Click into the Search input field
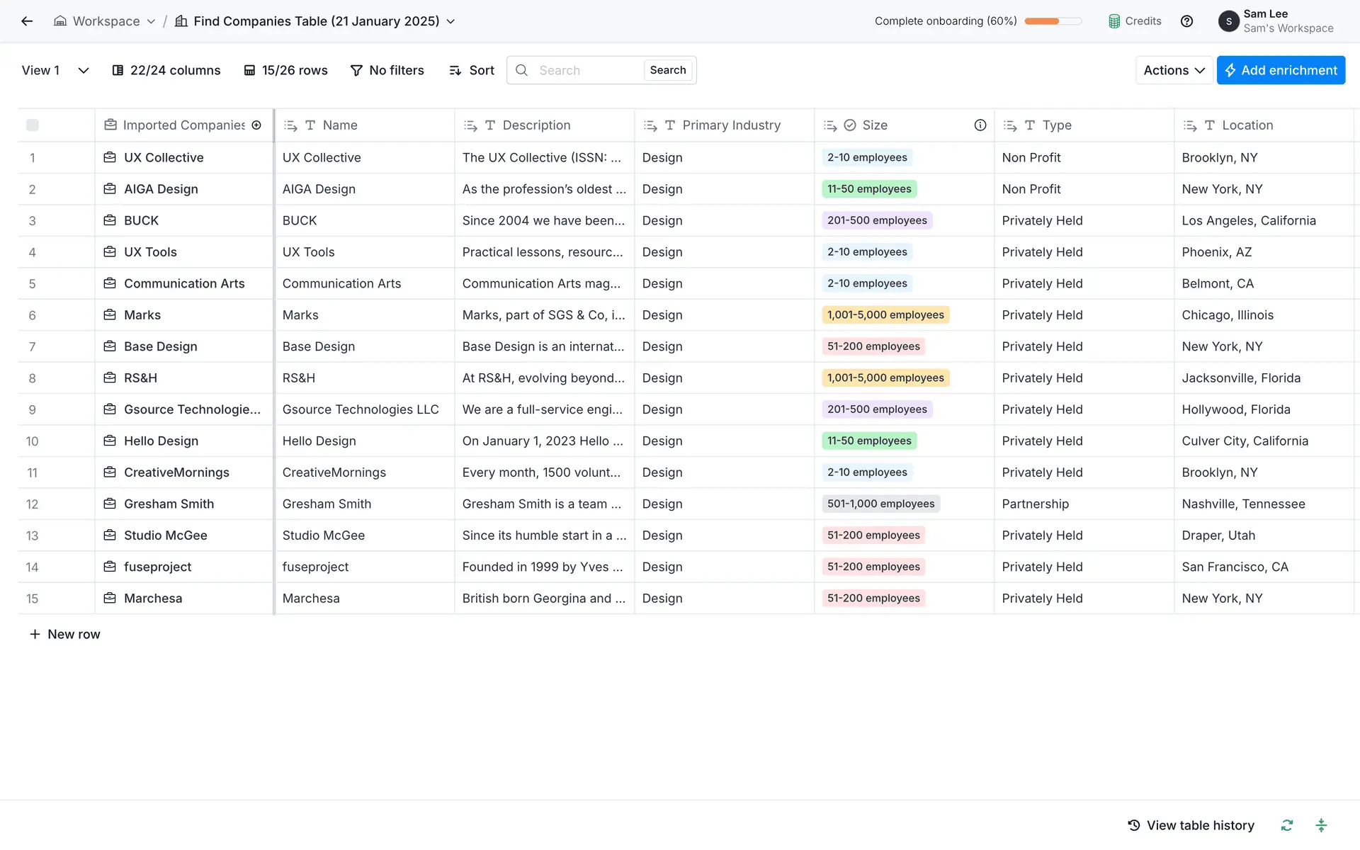The image size is (1360, 850). point(586,70)
